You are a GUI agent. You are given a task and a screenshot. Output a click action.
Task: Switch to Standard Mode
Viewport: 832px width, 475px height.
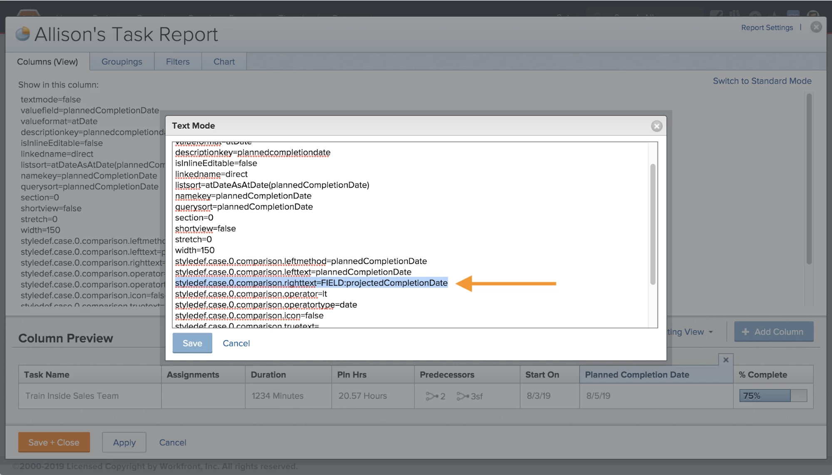coord(762,81)
